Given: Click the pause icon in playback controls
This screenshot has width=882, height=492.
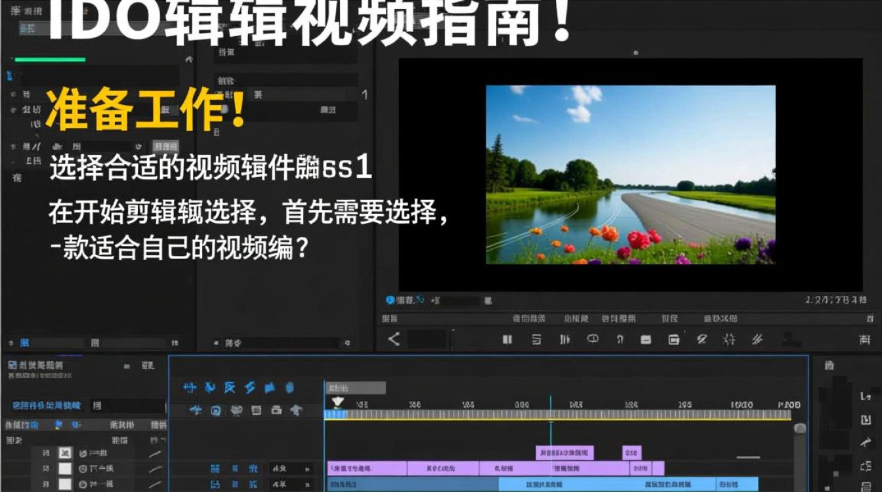Looking at the screenshot, I should click(x=507, y=339).
